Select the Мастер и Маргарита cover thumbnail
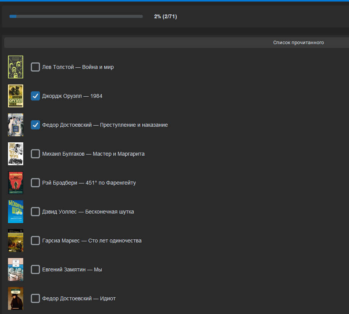The image size is (349, 314). pyautogui.click(x=16, y=154)
